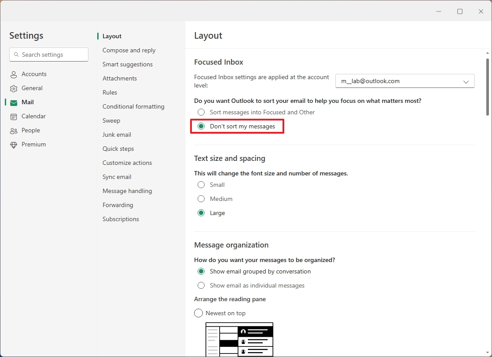Click the search magnifier icon
The height and width of the screenshot is (357, 492).
(16, 55)
